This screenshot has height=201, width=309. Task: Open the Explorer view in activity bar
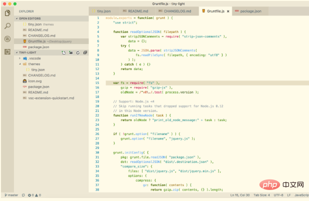tap(7, 13)
